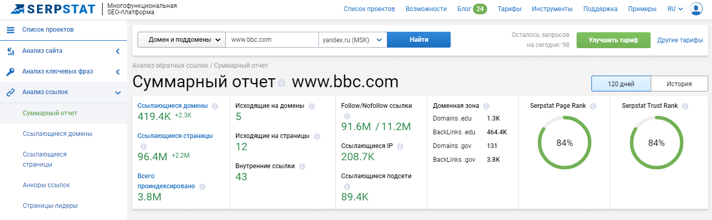This screenshot has width=712, height=220.
Task: Open Примеры in top navigation
Action: [642, 9]
